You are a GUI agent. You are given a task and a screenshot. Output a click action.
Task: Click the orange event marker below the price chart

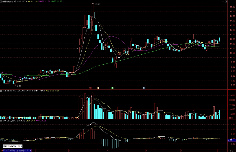[x=98, y=88]
